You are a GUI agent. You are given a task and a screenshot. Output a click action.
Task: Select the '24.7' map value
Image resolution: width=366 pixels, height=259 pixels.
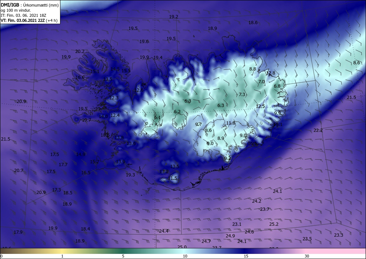[206, 241]
